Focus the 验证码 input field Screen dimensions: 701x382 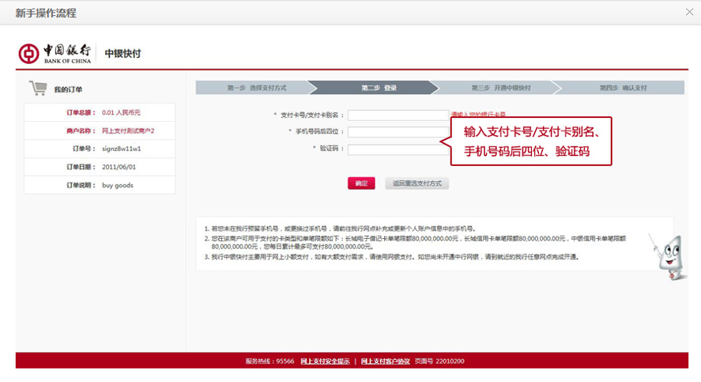tap(398, 149)
